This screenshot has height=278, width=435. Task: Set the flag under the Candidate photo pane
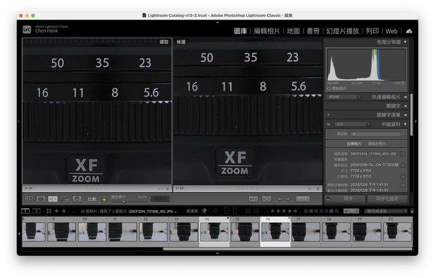(177, 189)
